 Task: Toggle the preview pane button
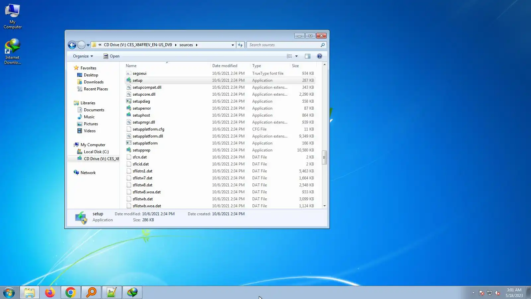click(x=308, y=56)
